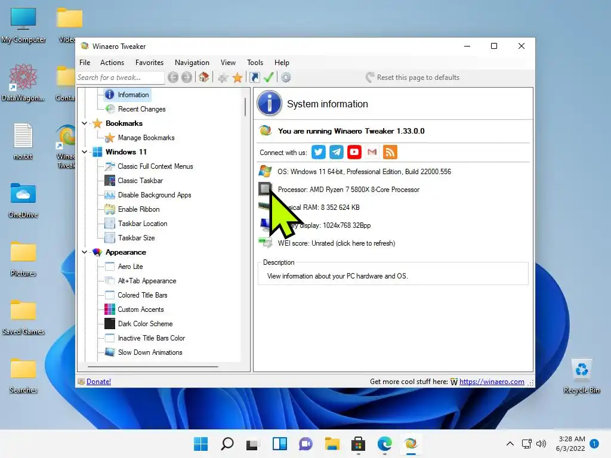Click the Search for a tweak field
611x458 pixels.
121,78
